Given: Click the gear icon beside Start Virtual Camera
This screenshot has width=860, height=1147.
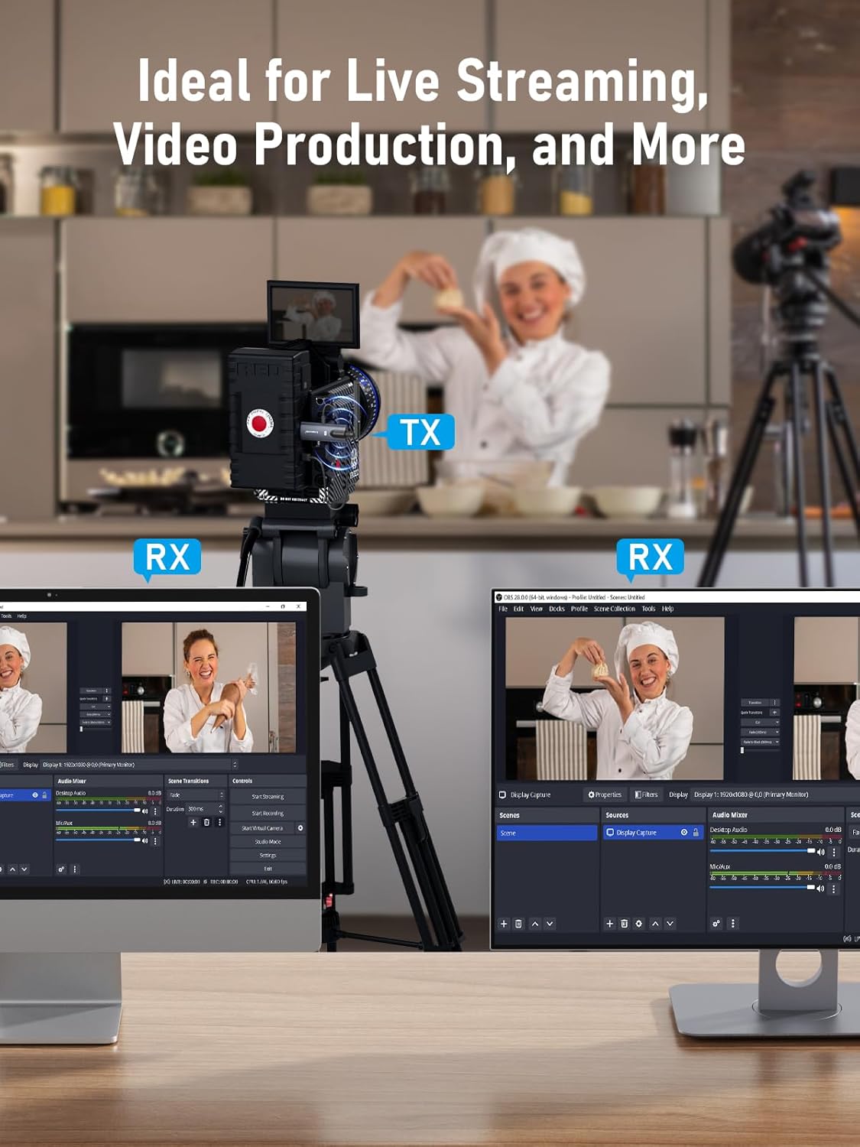Looking at the screenshot, I should 300,828.
